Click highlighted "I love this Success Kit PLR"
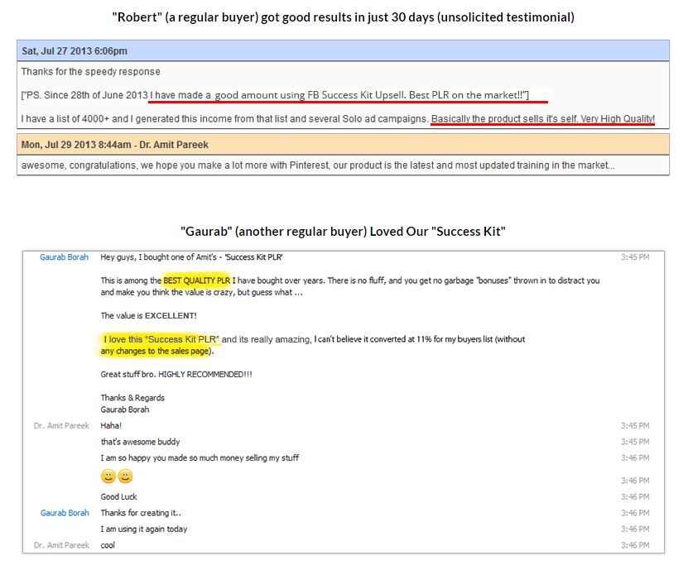 (x=161, y=339)
